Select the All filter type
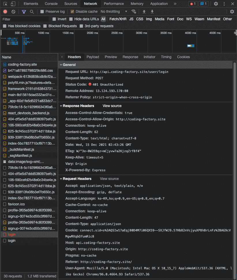237x280 pixels. click(x=103, y=19)
